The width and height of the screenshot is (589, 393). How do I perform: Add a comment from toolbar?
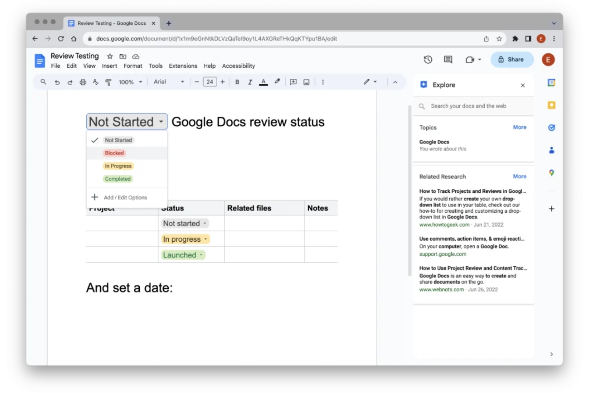pyautogui.click(x=293, y=82)
